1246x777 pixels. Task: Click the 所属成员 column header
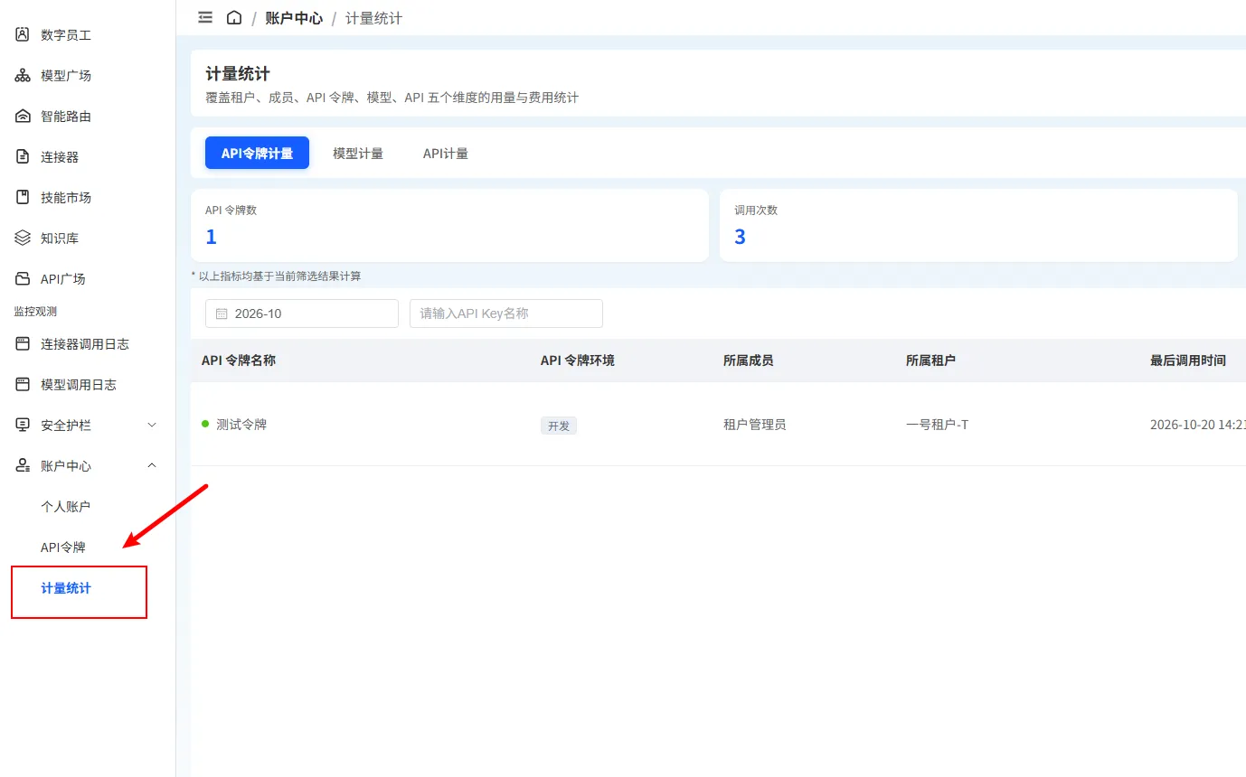click(x=749, y=360)
